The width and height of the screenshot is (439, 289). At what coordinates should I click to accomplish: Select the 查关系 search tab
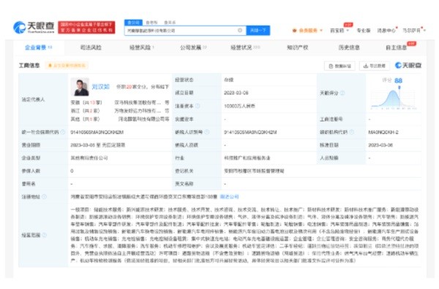pyautogui.click(x=170, y=23)
